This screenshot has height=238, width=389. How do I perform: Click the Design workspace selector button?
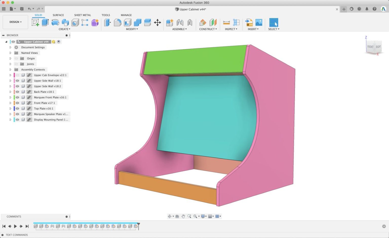[15, 22]
